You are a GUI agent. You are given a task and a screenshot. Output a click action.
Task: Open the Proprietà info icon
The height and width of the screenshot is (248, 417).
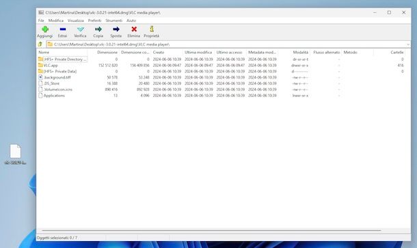[152, 29]
